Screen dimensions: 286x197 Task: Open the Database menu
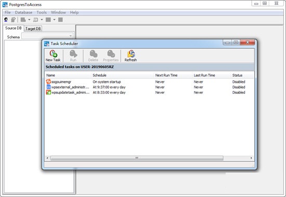(x=23, y=12)
